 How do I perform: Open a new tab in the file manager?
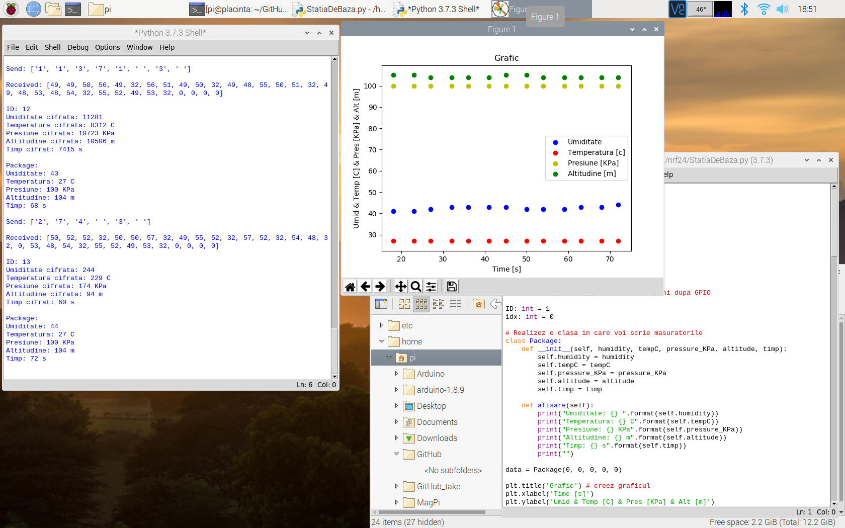point(381,304)
